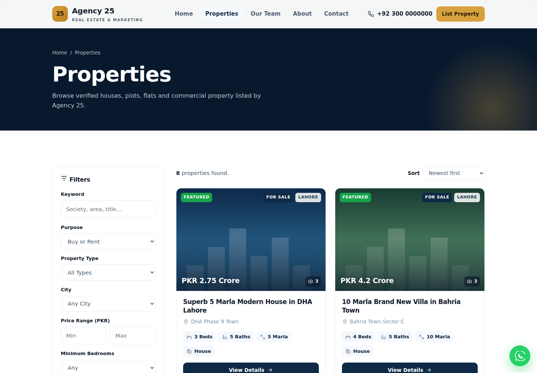
Task: Click the bath icon on the DHA house card
Action: 224,337
